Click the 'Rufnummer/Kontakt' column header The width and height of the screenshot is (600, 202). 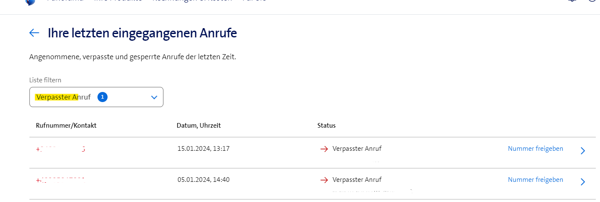[x=66, y=126]
